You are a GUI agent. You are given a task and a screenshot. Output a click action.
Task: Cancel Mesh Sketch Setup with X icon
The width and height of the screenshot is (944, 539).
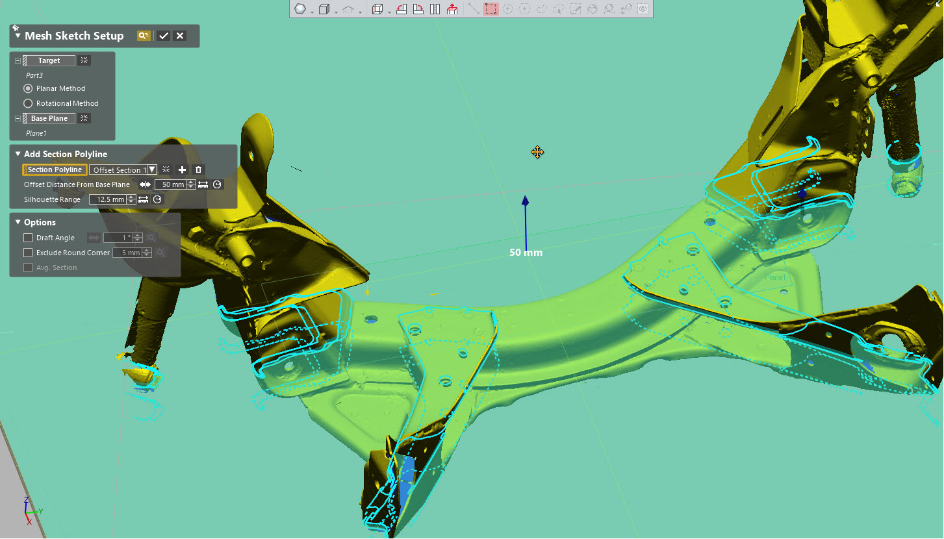click(x=180, y=36)
